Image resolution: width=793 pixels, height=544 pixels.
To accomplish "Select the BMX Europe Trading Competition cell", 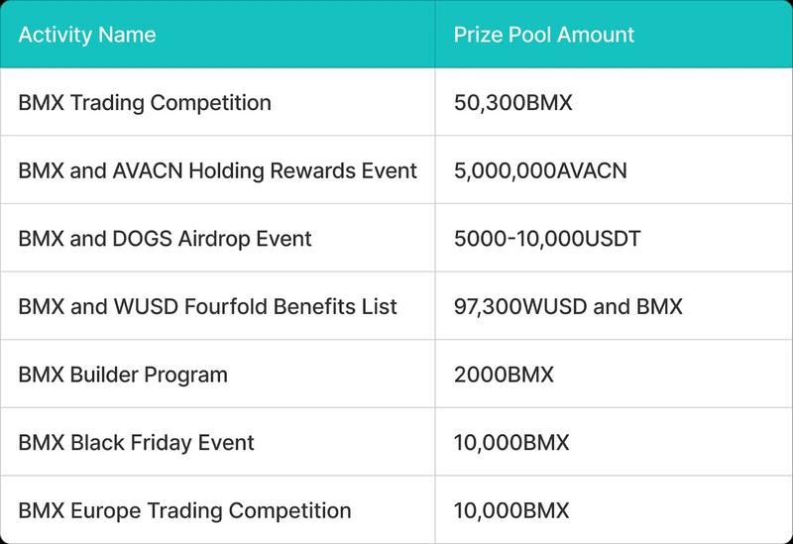I will point(184,510).
